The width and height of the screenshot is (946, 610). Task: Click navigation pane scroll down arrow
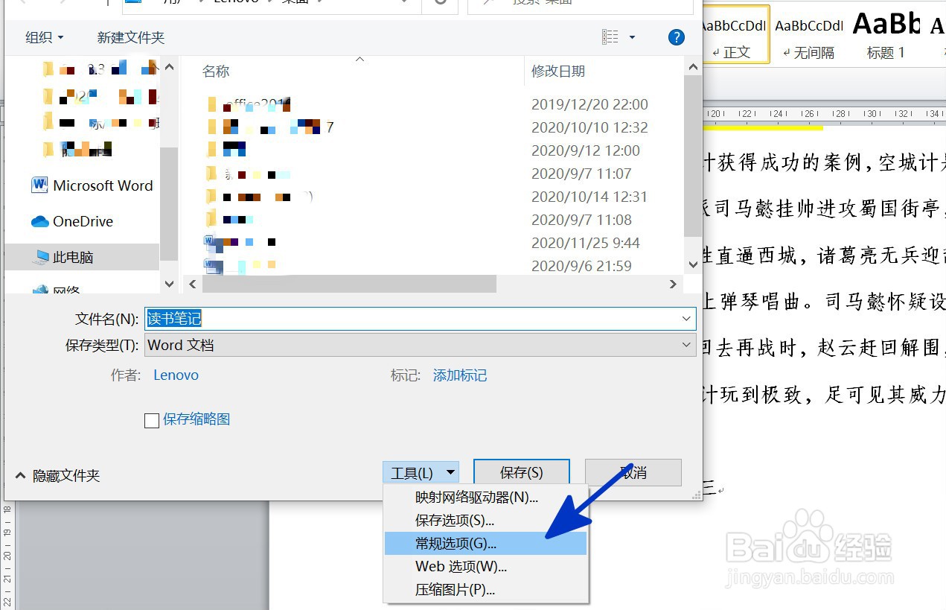(169, 284)
